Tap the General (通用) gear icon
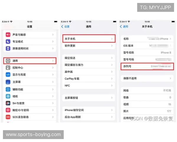 [x=8, y=61]
